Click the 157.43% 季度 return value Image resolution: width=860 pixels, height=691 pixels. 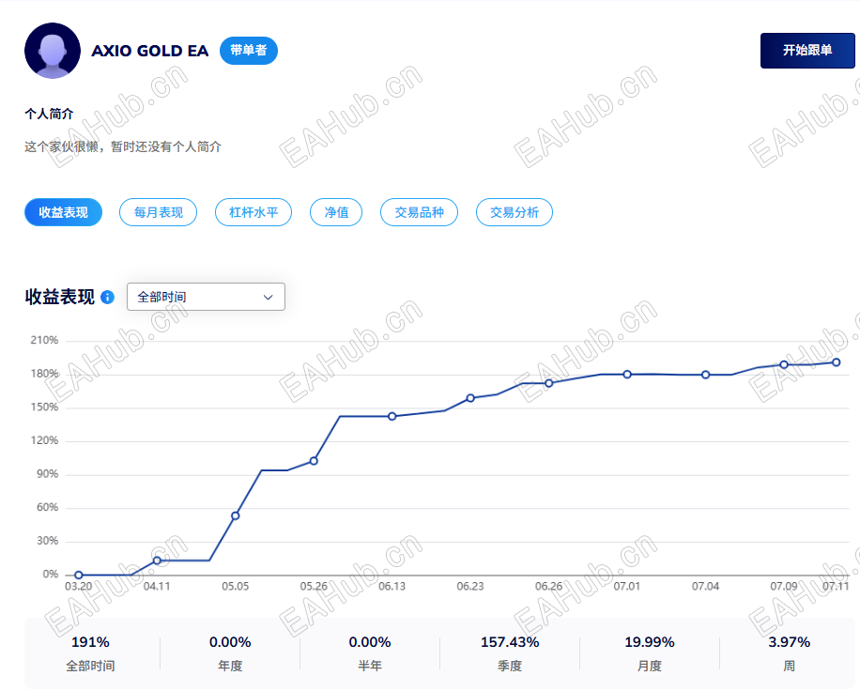click(510, 641)
